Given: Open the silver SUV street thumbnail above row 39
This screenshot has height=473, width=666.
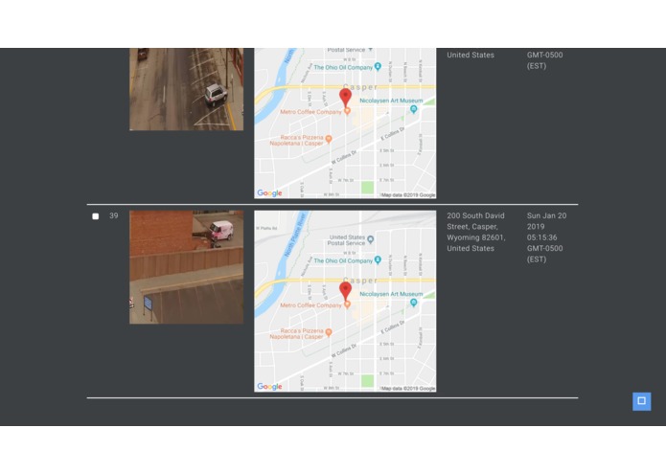Looking at the screenshot, I should pos(187,89).
